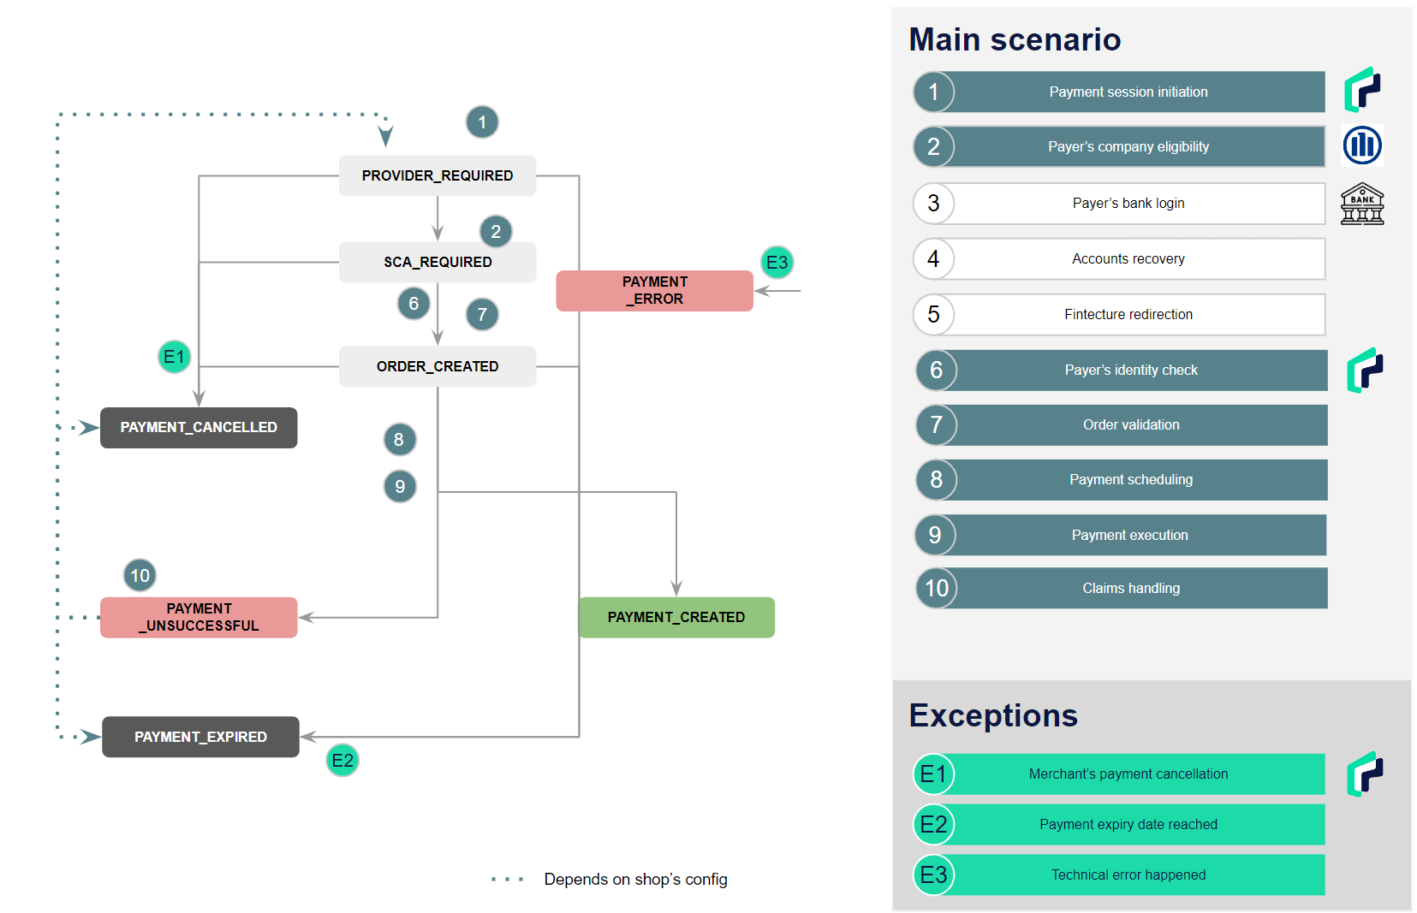
Task: Select the PROVIDER_REQUIRED state box
Action: 438,175
